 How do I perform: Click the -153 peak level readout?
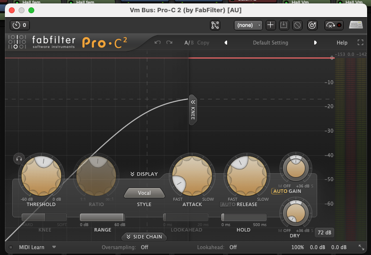click(340, 54)
